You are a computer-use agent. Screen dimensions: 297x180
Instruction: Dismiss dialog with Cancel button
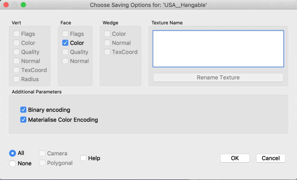[x=271, y=158]
